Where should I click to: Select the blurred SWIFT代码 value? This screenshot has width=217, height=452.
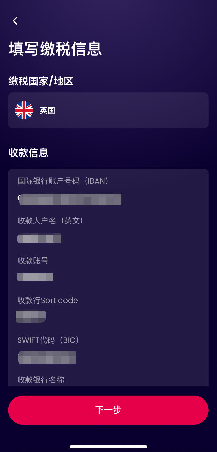(x=47, y=357)
